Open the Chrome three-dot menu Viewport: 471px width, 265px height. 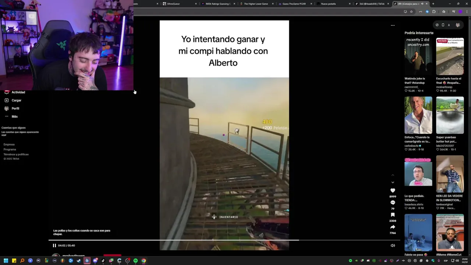click(467, 12)
